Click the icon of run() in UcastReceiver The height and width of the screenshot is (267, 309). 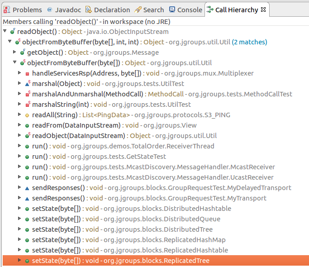coord(27,178)
